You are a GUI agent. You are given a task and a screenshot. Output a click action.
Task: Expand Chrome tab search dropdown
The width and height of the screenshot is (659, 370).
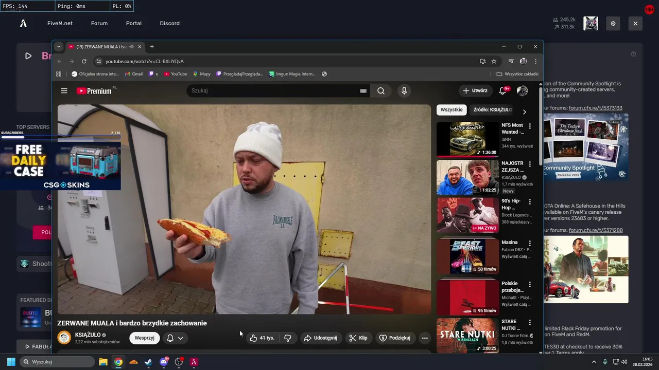(59, 47)
